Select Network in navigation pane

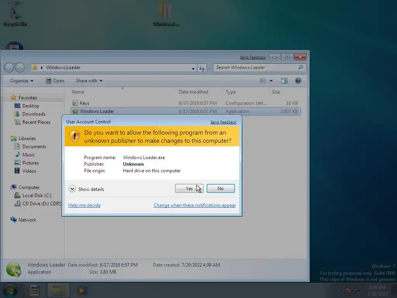tap(27, 220)
